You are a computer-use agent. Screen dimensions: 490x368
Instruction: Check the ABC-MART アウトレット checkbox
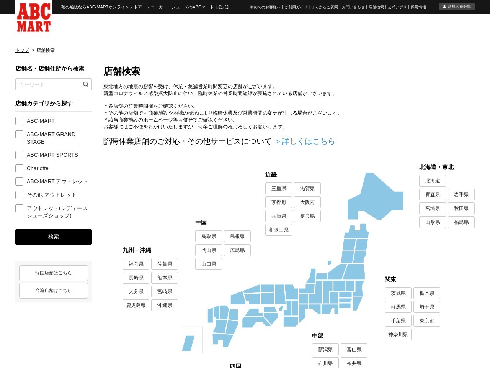point(20,182)
